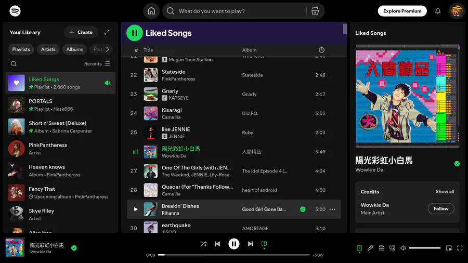
Task: Mute volume speaker icon
Action: point(403,248)
